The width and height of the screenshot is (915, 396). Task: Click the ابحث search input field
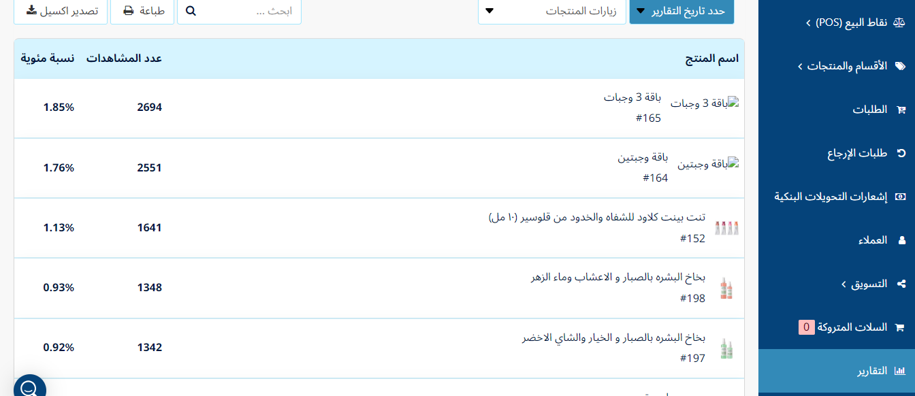[x=239, y=11]
